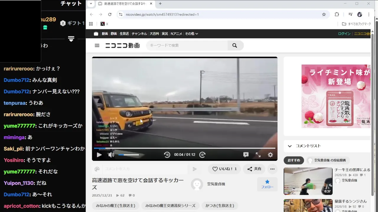Open 生放送 in top navigation
Viewport: 378px width, 212px height.
124,34
